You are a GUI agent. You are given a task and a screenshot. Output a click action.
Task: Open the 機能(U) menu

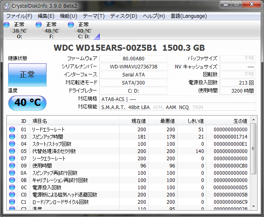click(68, 16)
